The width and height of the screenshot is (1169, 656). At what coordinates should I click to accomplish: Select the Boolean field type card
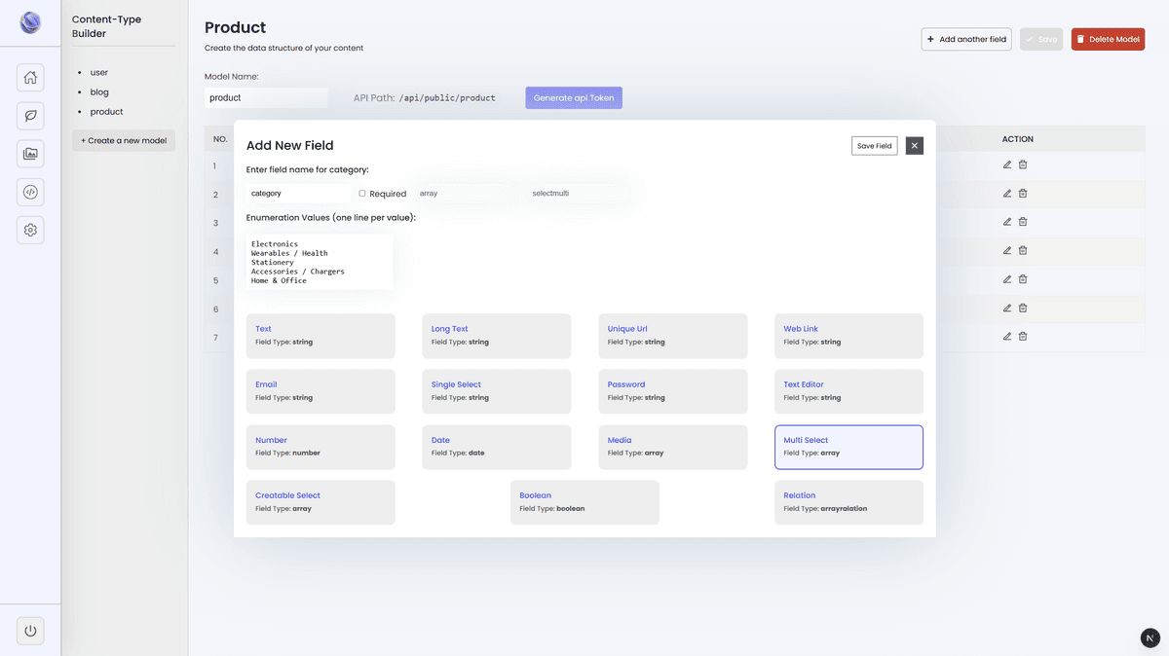pos(584,502)
